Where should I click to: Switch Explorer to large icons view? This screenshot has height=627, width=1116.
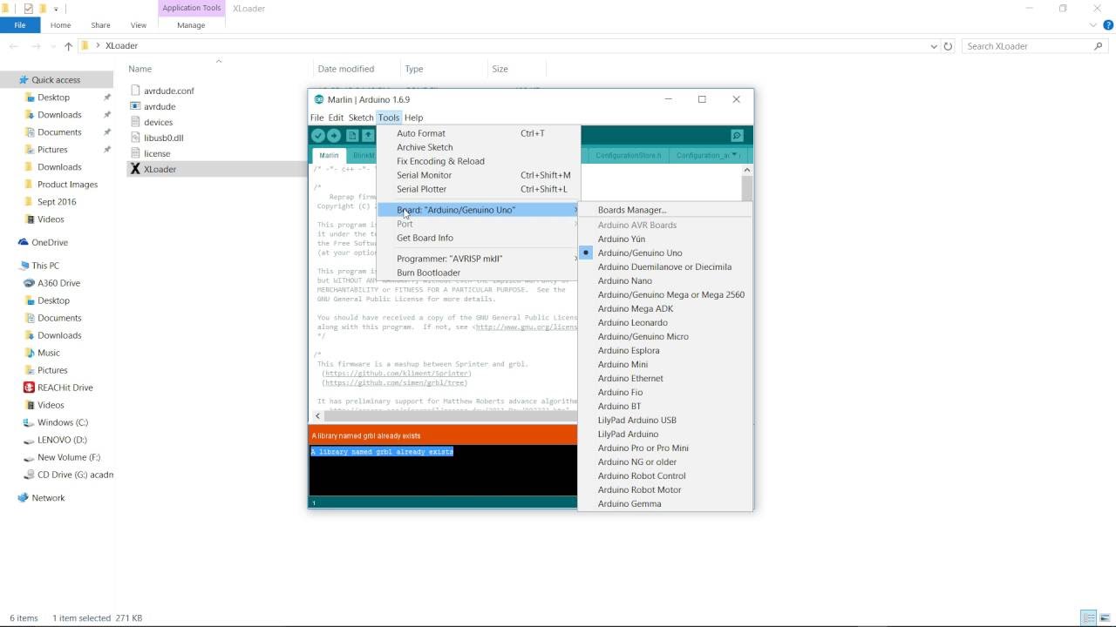coord(1104,617)
